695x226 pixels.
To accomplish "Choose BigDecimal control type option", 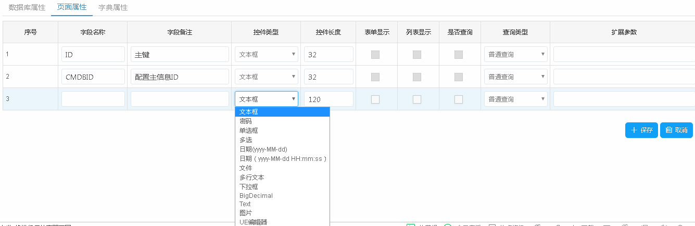I will 256,196.
